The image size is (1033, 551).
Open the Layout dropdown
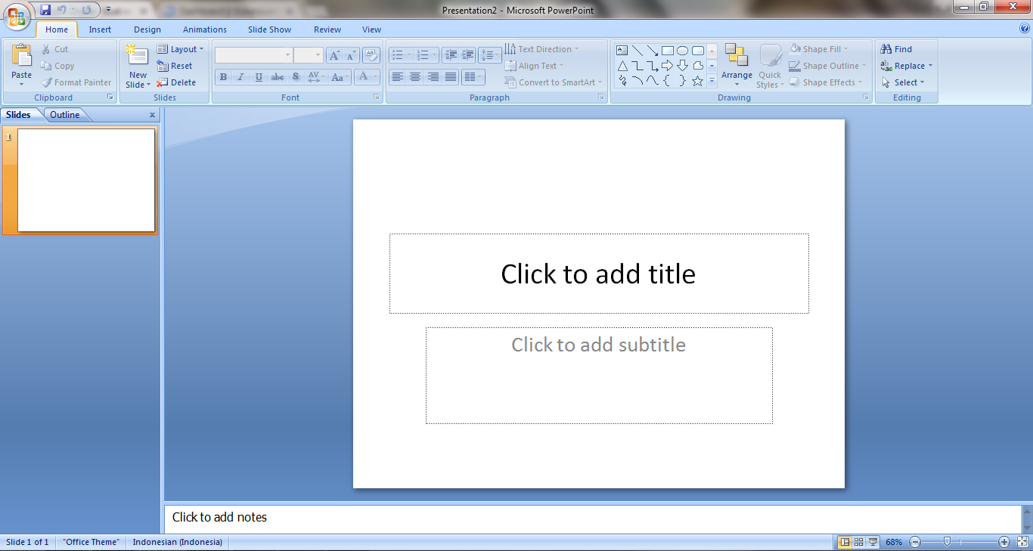tap(180, 49)
